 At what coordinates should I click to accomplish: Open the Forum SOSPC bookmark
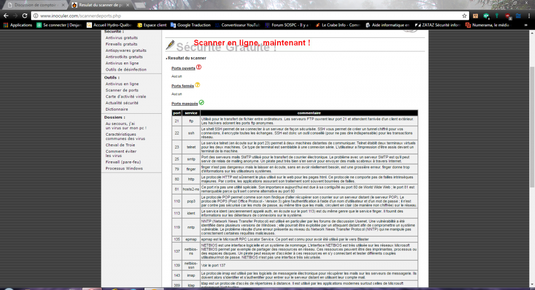click(287, 25)
